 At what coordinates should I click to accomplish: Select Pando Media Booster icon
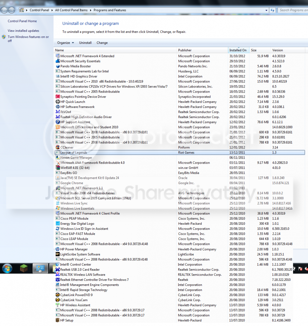(58, 66)
